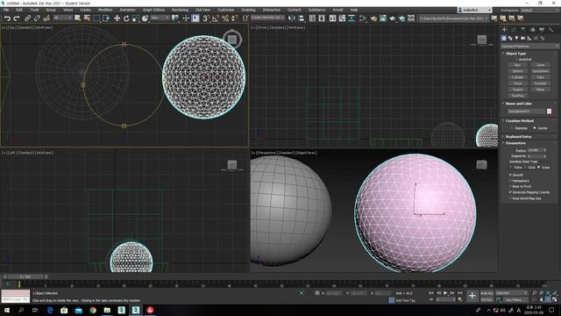This screenshot has width=561, height=316.
Task: Select the Lights category icon
Action: tap(516, 38)
